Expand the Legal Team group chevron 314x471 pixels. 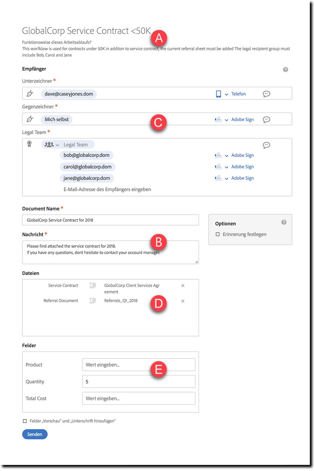(58, 145)
